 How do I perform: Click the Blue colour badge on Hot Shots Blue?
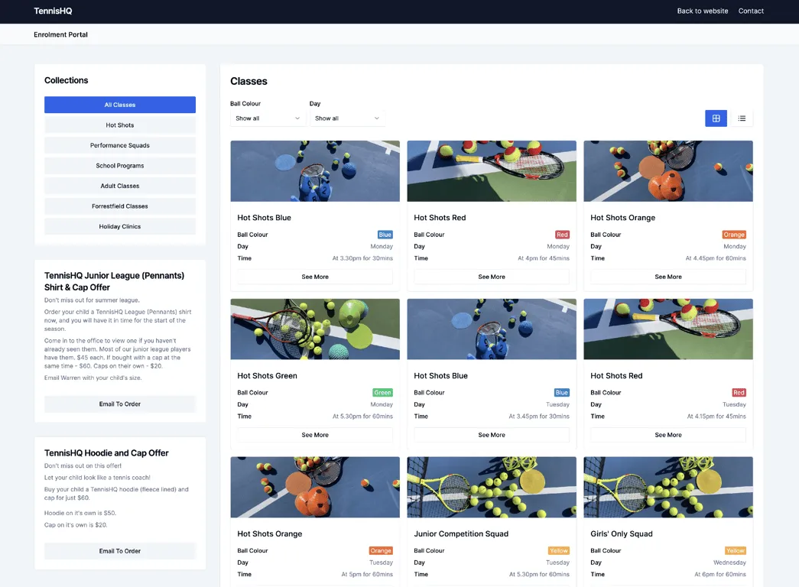coord(385,234)
